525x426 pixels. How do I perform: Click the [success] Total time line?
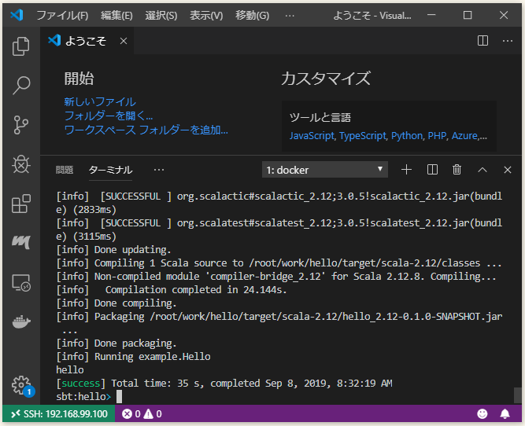point(224,384)
